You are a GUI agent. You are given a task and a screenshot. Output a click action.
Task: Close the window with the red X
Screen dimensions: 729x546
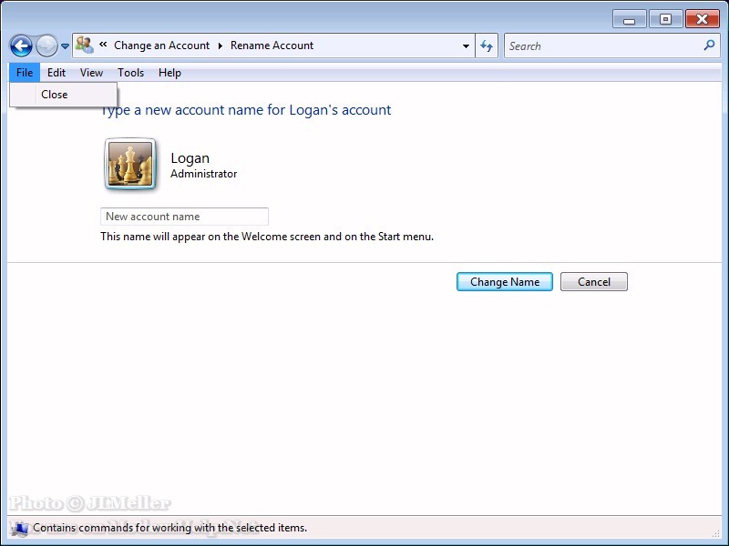[x=702, y=19]
